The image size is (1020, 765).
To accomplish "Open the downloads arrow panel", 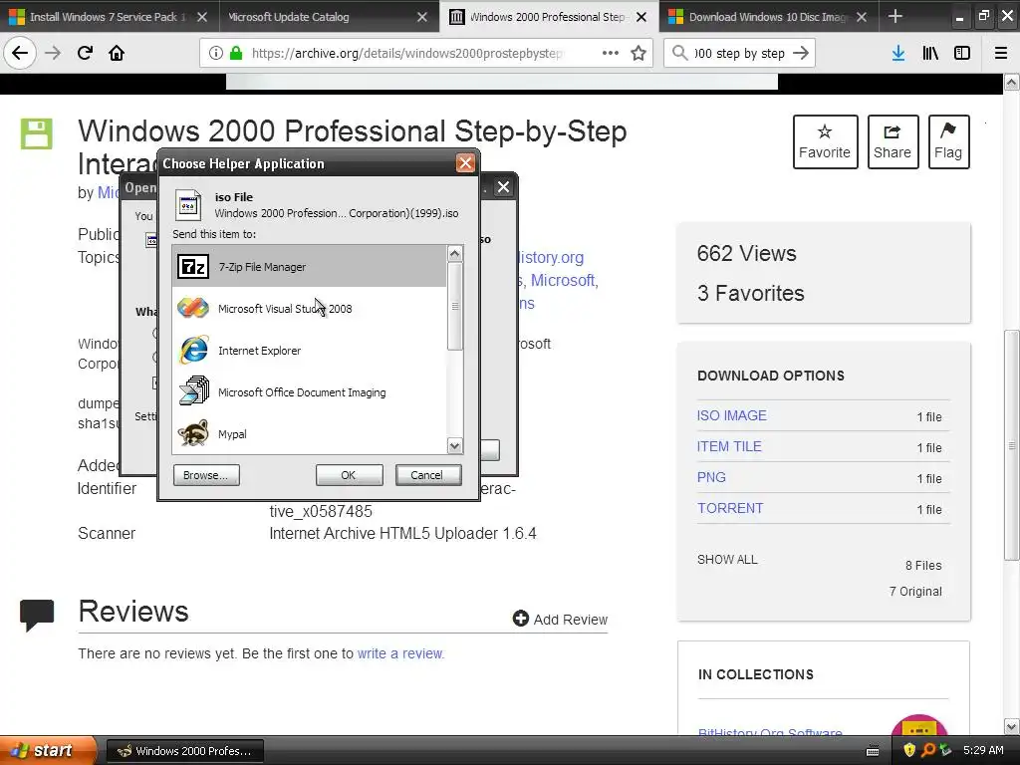I will tap(898, 53).
